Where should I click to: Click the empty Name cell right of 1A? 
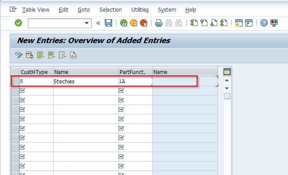(x=185, y=81)
